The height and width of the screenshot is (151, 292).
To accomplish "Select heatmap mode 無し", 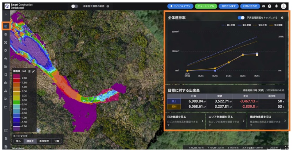I will pyautogui.click(x=19, y=141).
